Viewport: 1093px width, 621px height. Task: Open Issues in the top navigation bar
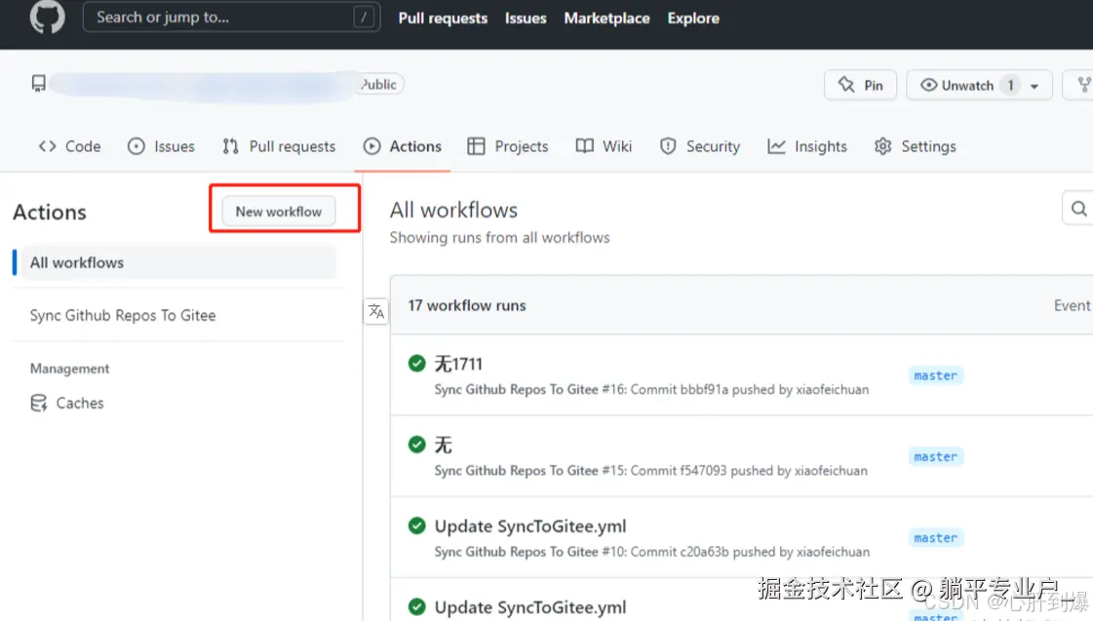coord(526,19)
